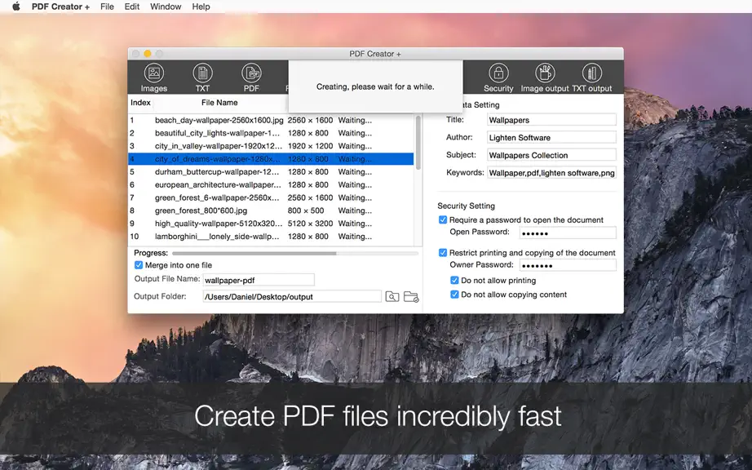752x470 pixels.
Task: Click the progress bar
Action: pyautogui.click(x=295, y=253)
